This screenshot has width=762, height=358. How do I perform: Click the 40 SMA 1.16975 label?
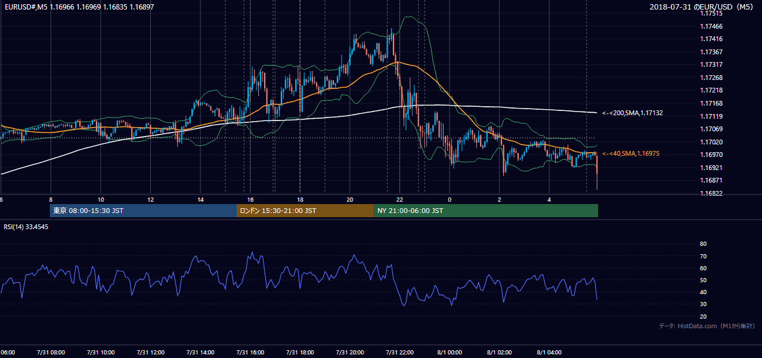pyautogui.click(x=631, y=153)
